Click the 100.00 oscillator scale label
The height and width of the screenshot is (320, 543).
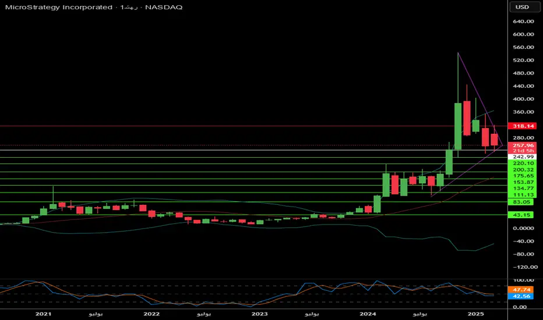(523, 280)
